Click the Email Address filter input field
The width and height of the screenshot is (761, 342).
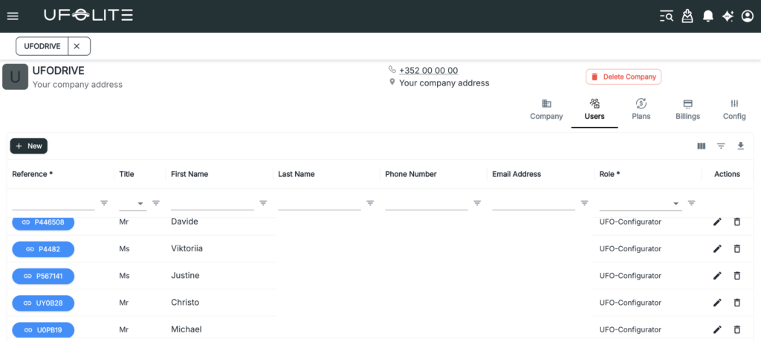tap(533, 202)
